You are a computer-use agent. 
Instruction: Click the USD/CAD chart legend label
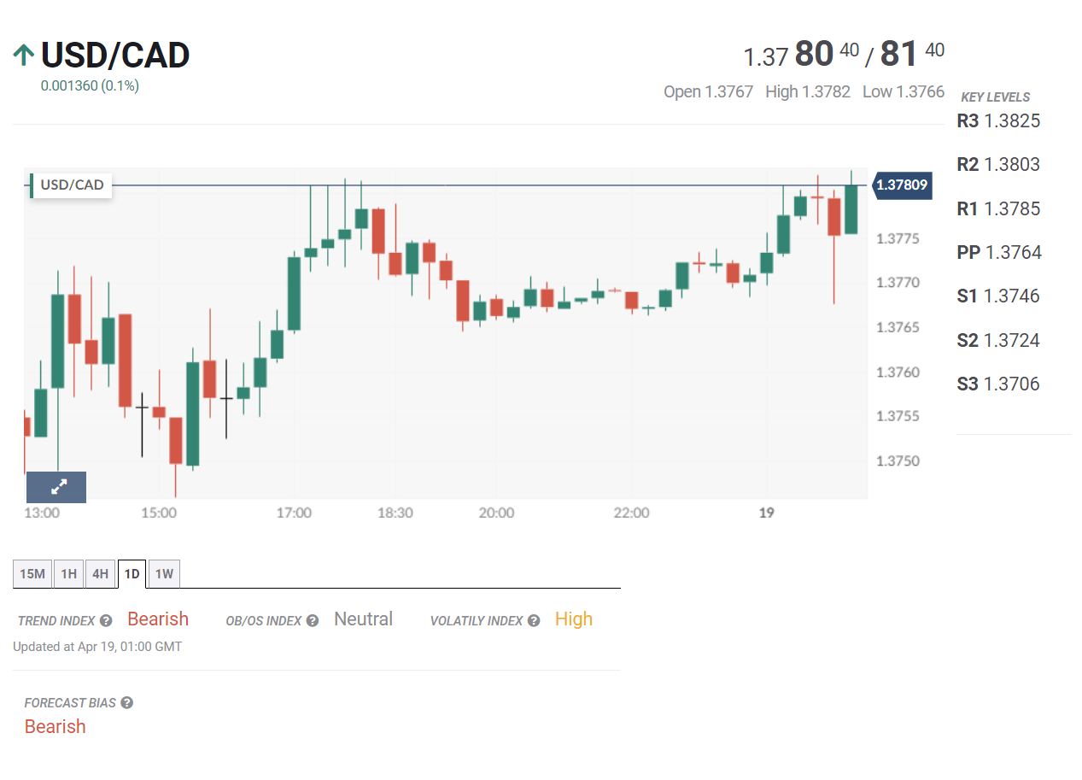pyautogui.click(x=72, y=185)
